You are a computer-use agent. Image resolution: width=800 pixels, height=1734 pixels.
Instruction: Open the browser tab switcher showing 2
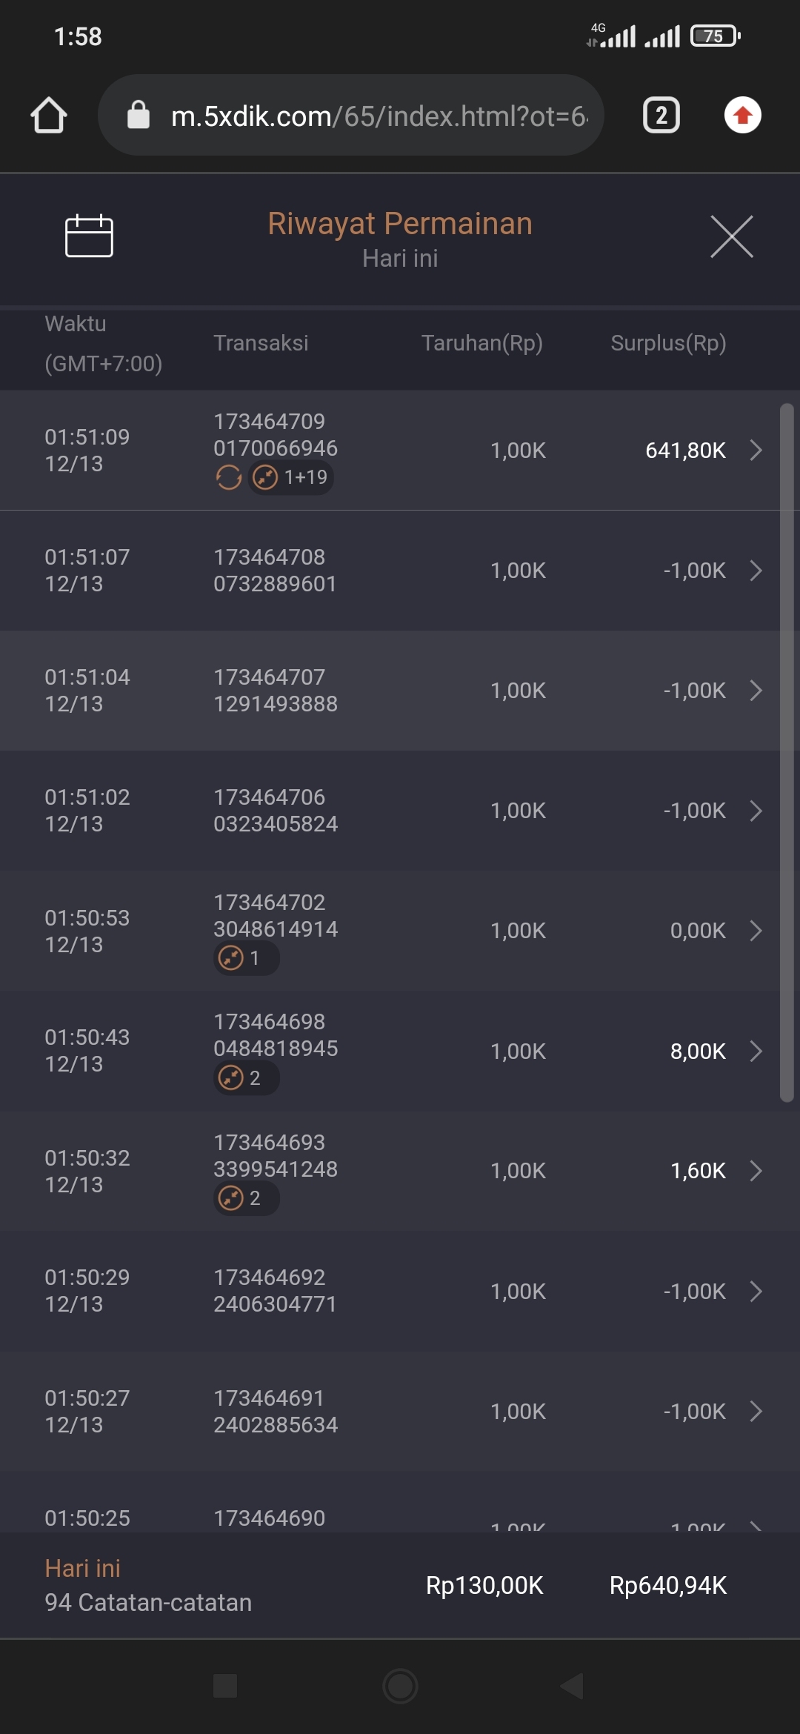click(661, 116)
